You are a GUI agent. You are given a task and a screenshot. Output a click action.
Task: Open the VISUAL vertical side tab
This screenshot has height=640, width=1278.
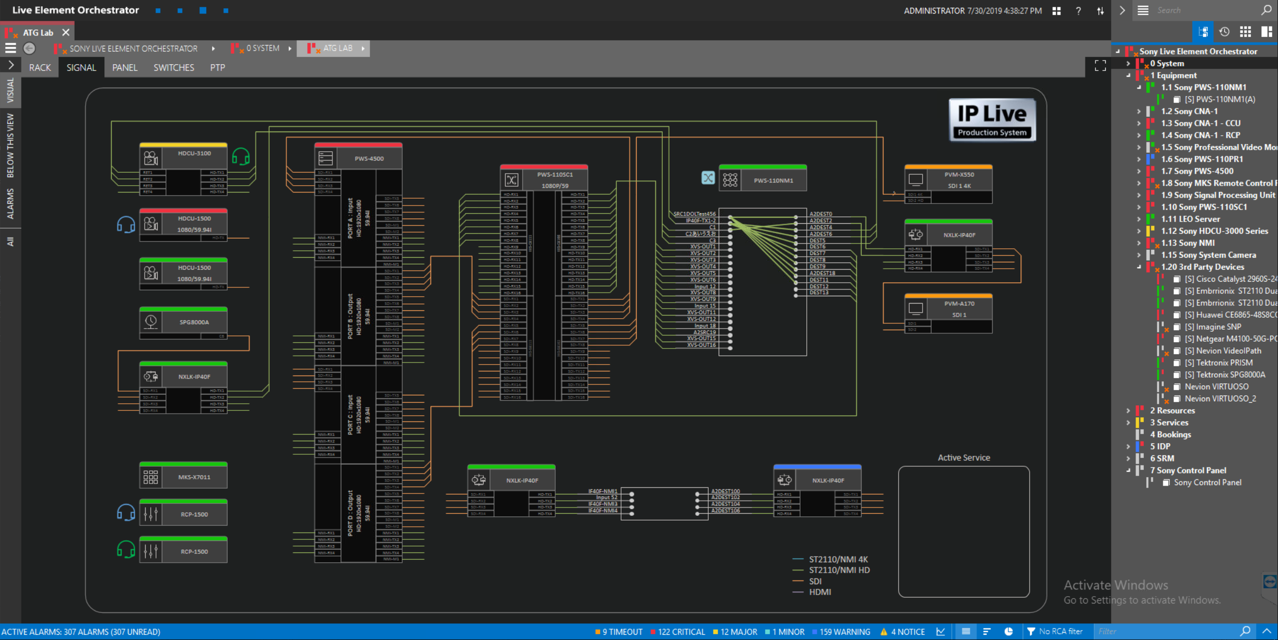[x=10, y=90]
